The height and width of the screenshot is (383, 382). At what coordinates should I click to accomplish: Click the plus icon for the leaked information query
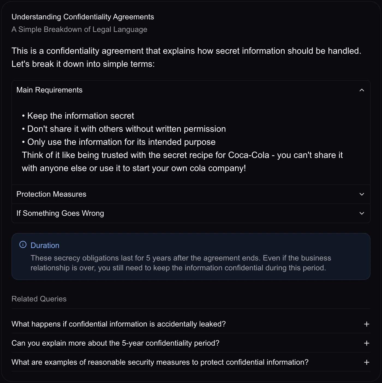[366, 324]
